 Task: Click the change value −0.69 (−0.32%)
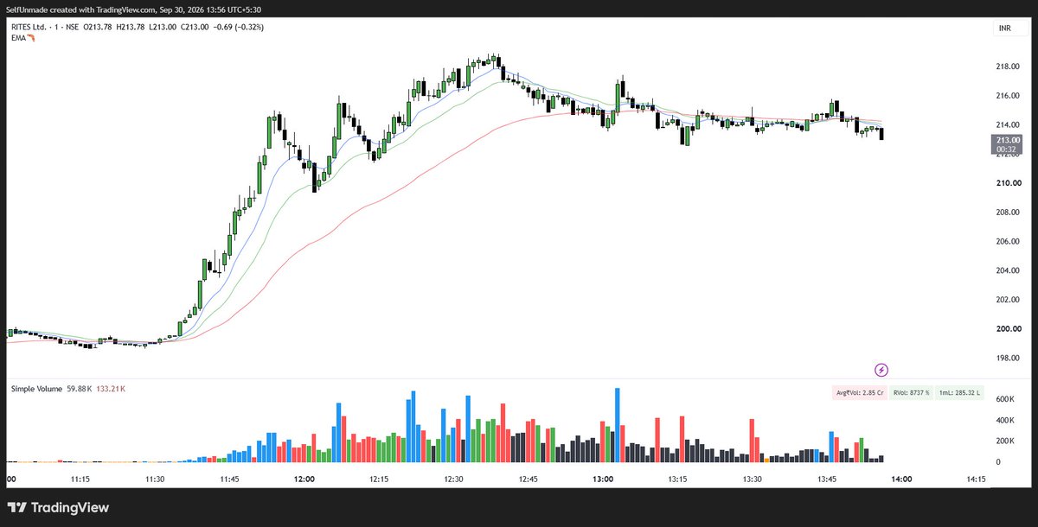tap(240, 28)
